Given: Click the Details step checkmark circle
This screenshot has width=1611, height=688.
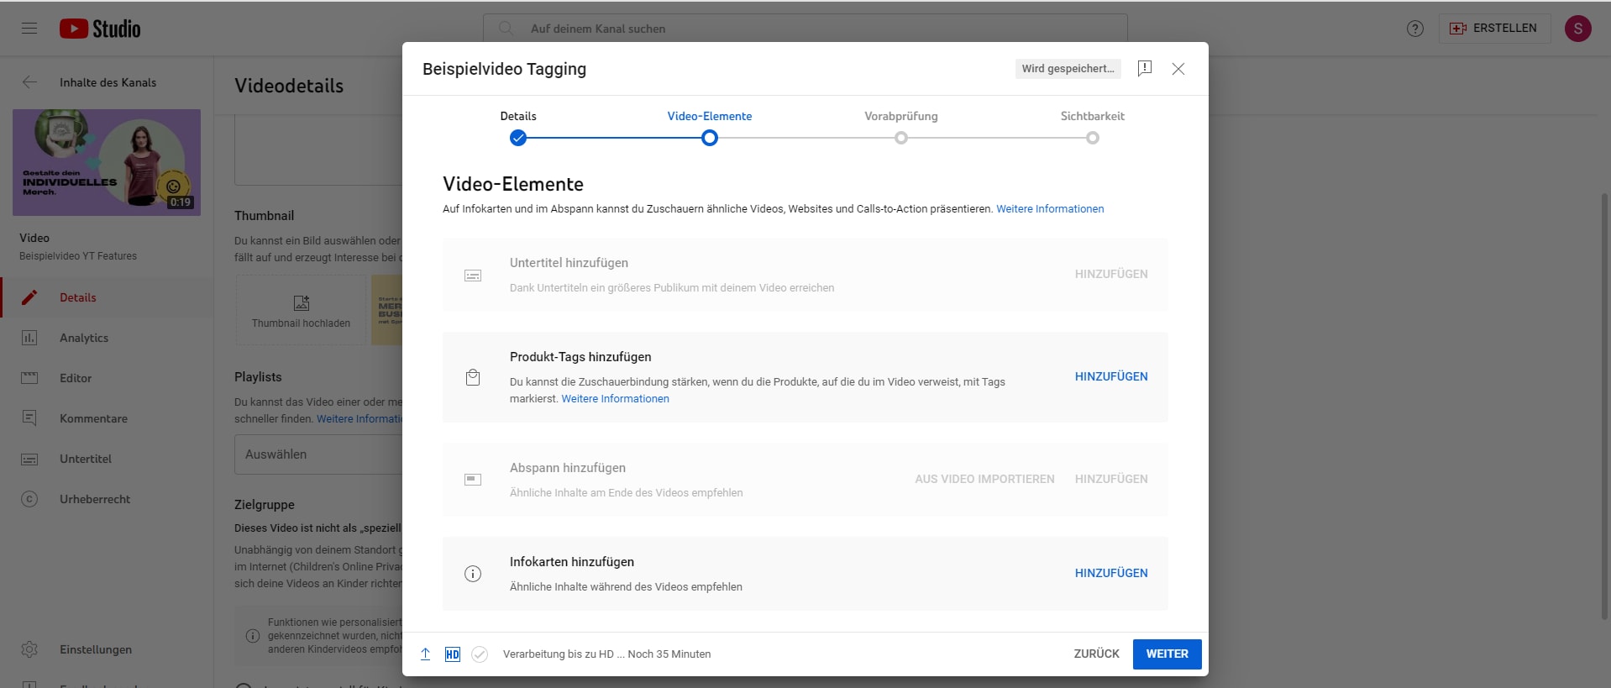Looking at the screenshot, I should click(x=518, y=138).
